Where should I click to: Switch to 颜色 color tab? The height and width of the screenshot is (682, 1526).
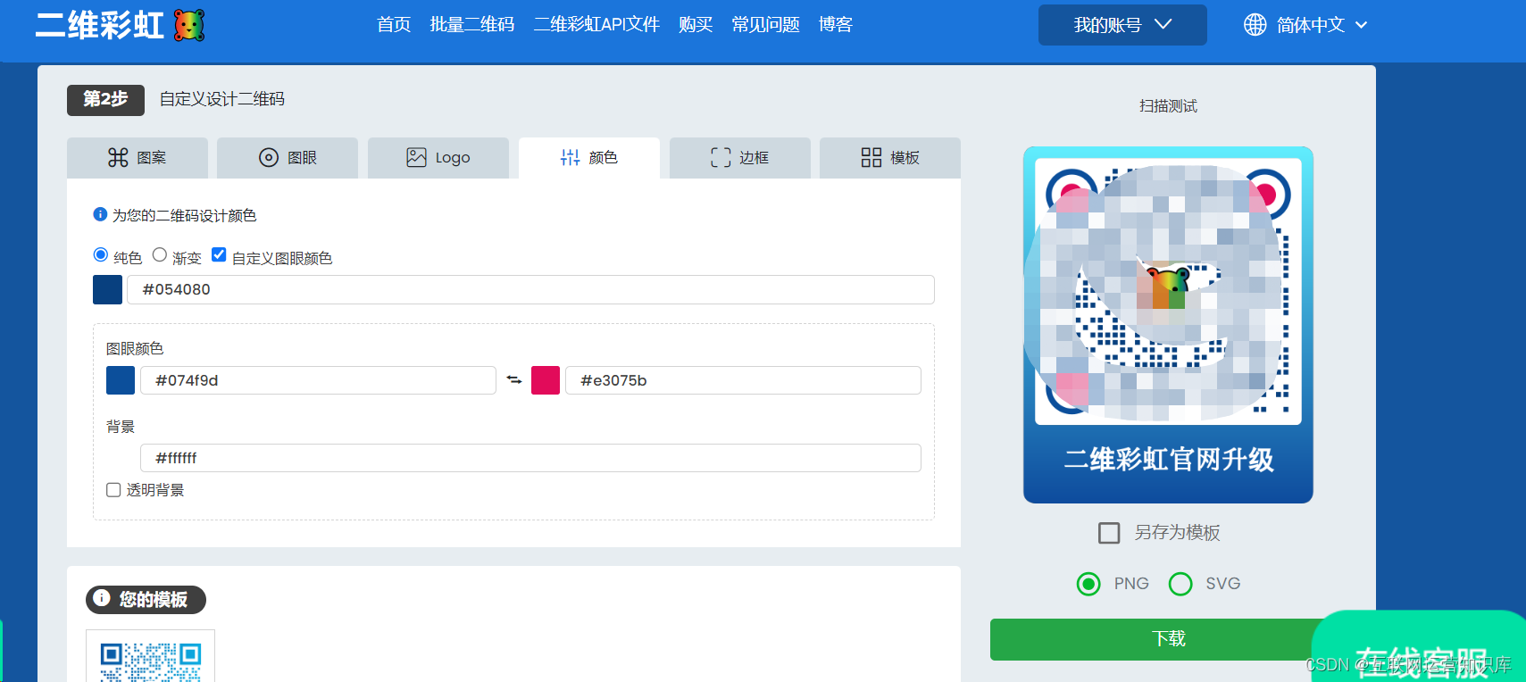589,158
